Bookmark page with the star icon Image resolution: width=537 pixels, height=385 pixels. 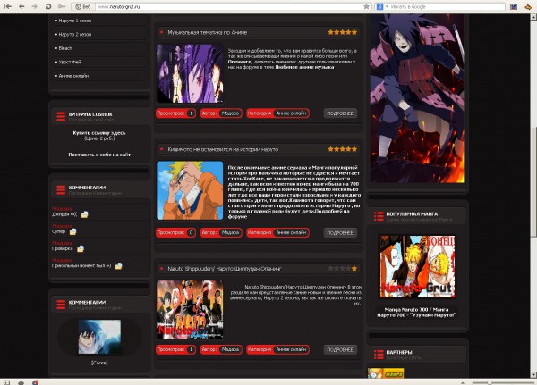pos(366,6)
